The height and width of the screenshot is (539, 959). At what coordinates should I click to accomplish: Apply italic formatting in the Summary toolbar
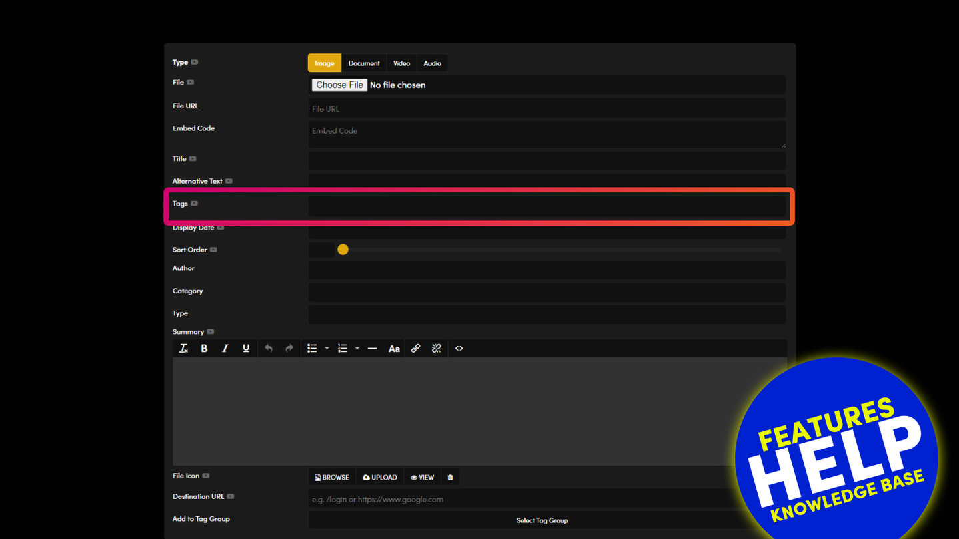225,349
